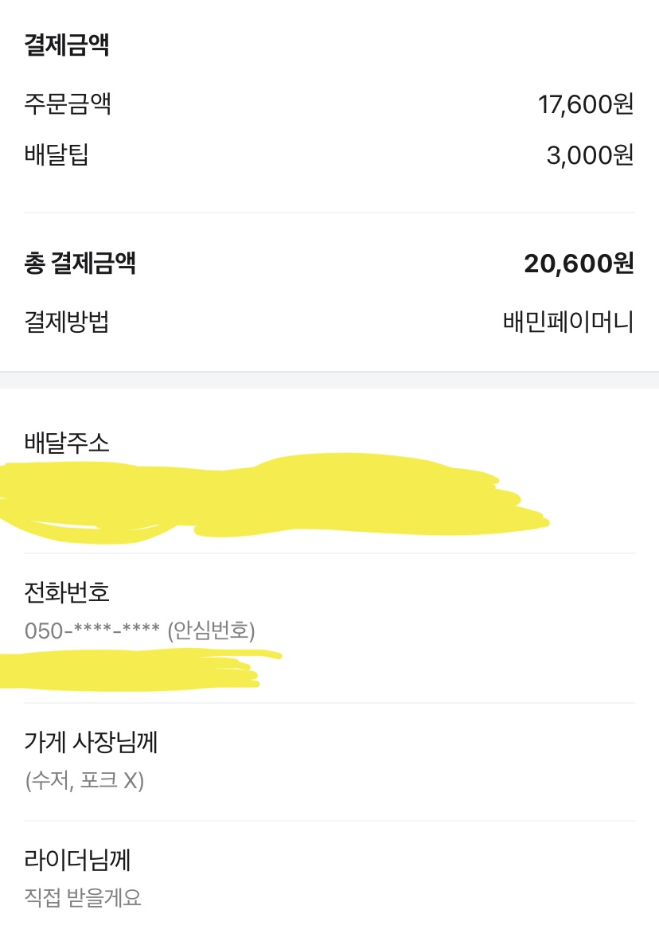Tap the divider line above 총 결제금액

click(x=329, y=213)
